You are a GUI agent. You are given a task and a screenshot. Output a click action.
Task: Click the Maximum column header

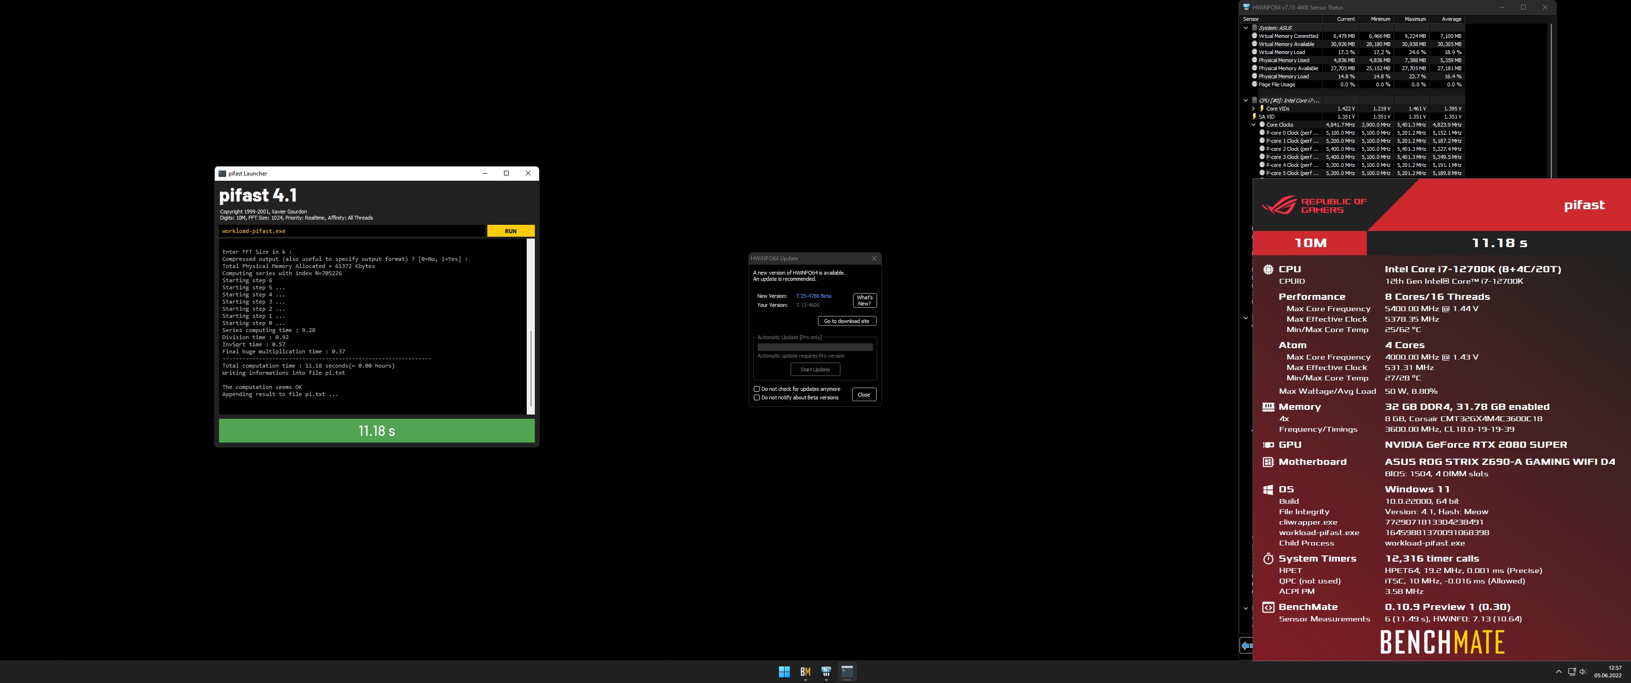1411,19
